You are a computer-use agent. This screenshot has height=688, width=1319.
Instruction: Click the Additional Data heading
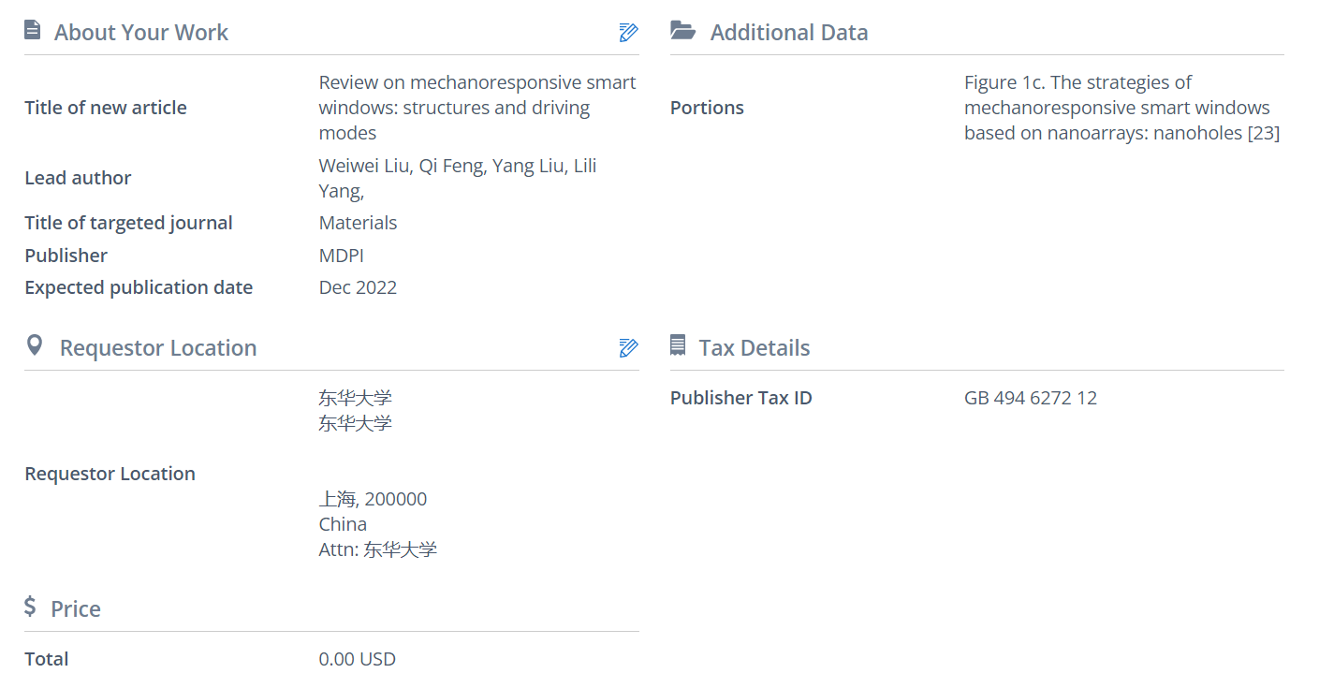pos(788,33)
